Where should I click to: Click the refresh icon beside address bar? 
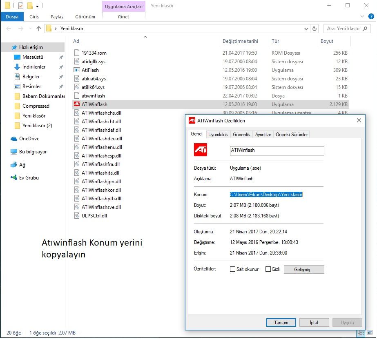[314, 29]
